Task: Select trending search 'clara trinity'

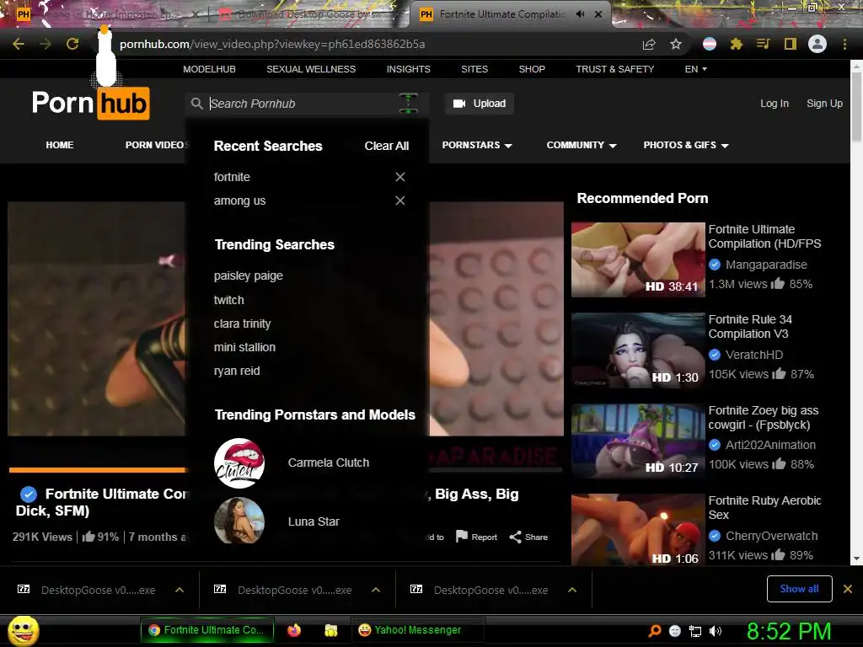Action: [x=242, y=323]
